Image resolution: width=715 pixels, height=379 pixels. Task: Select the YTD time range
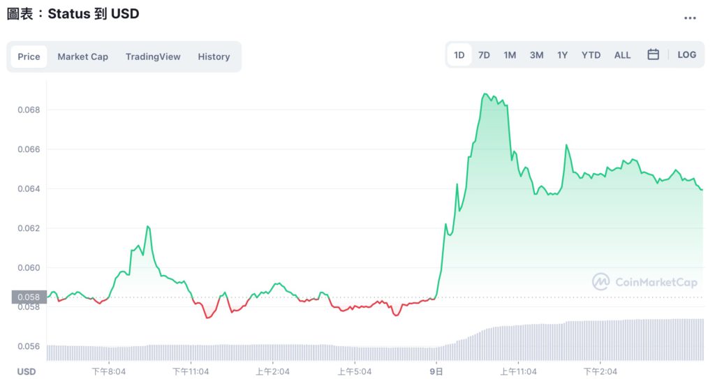point(591,54)
